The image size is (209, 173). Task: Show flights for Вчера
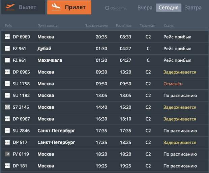coord(145,8)
